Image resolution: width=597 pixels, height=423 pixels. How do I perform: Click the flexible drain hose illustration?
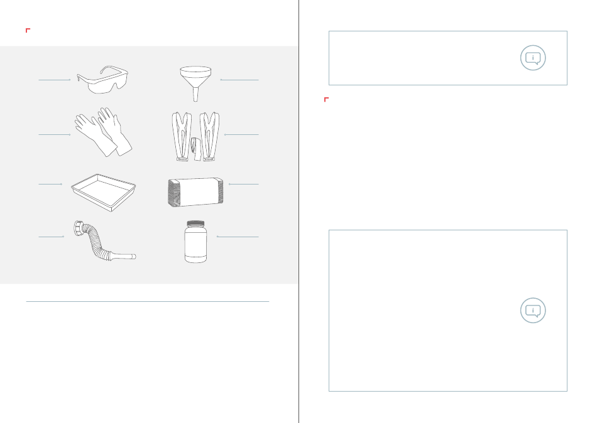pos(105,241)
